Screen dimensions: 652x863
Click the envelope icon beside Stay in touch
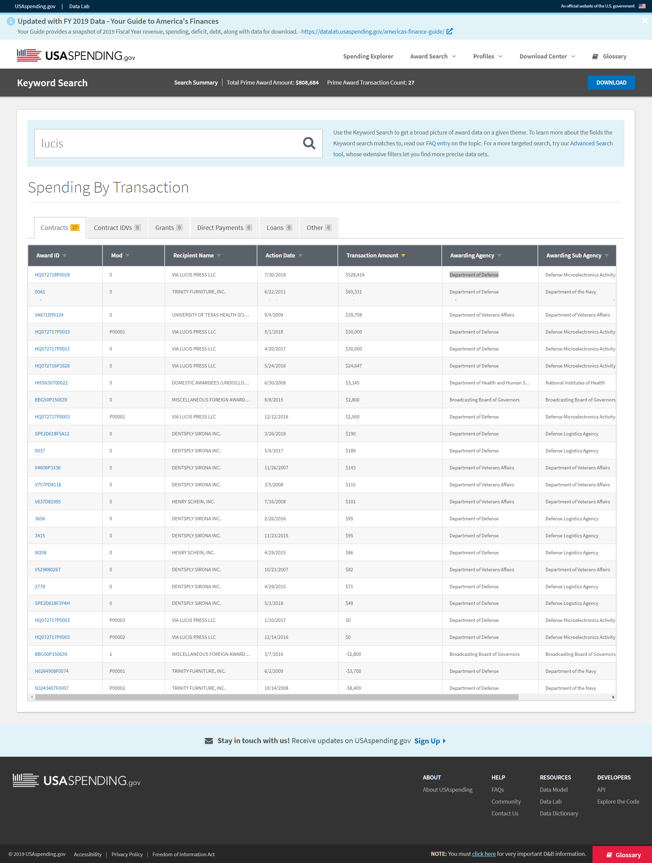click(209, 740)
